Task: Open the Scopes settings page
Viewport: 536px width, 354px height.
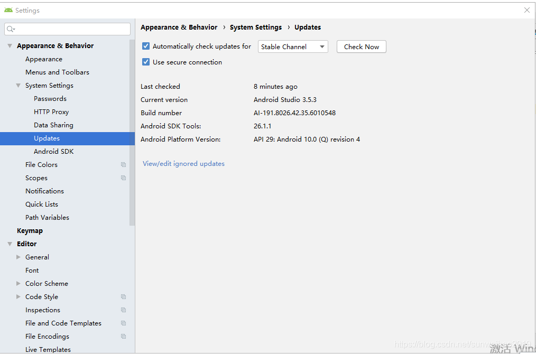Action: (36, 178)
